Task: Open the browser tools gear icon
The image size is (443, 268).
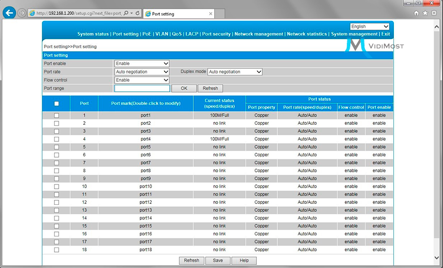Action: tap(433, 14)
